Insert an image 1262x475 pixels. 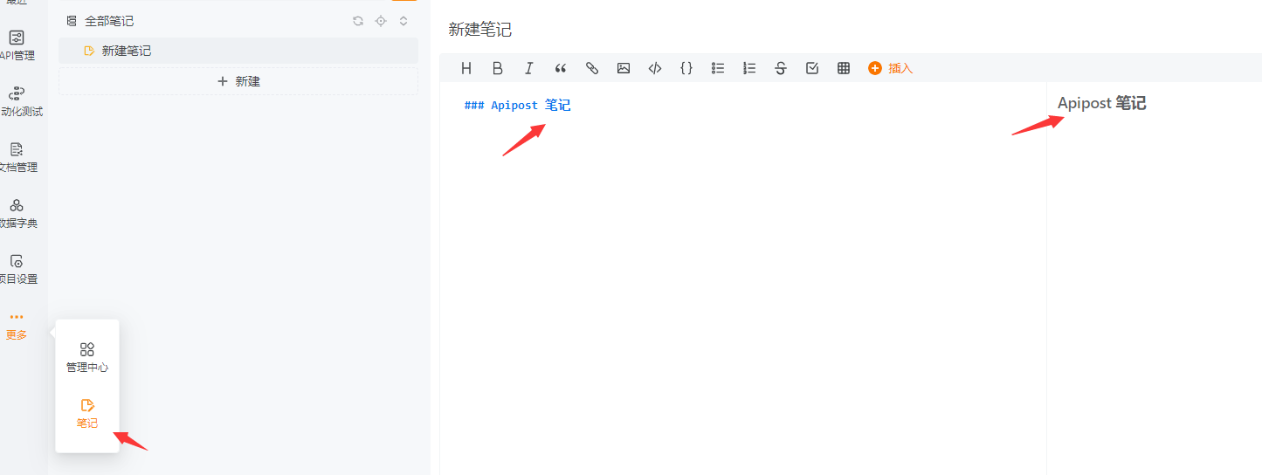point(624,68)
